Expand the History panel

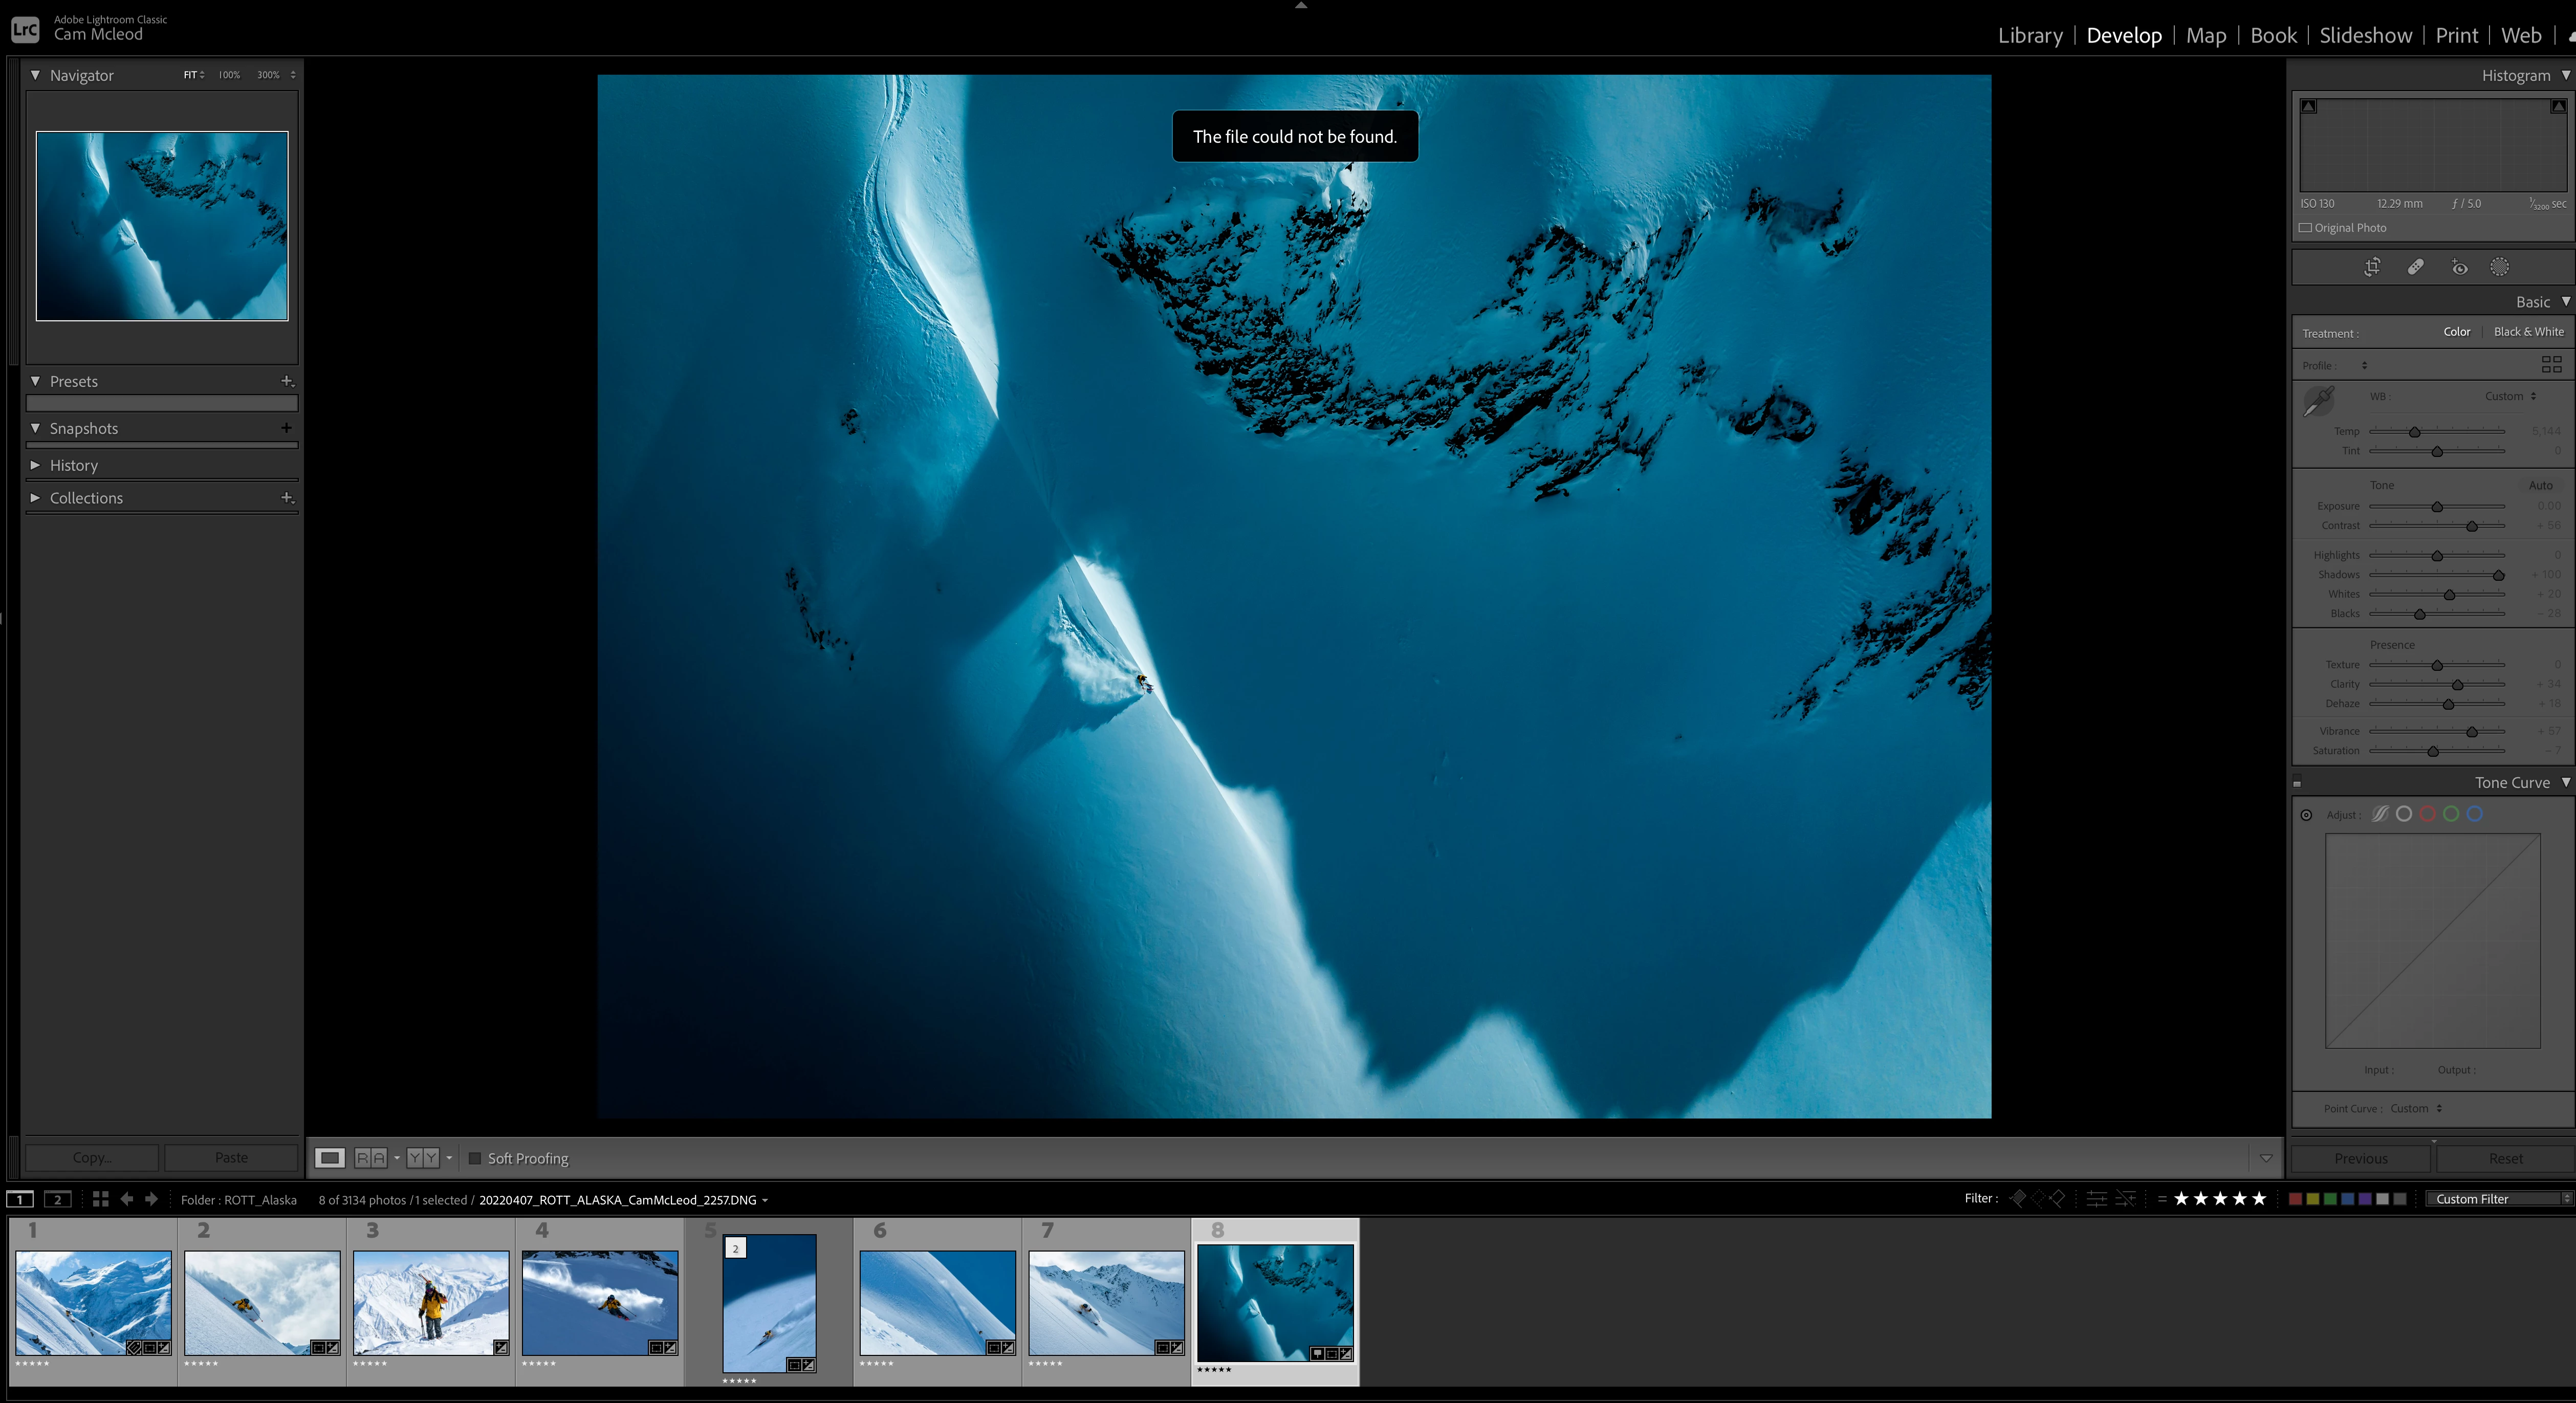(74, 465)
